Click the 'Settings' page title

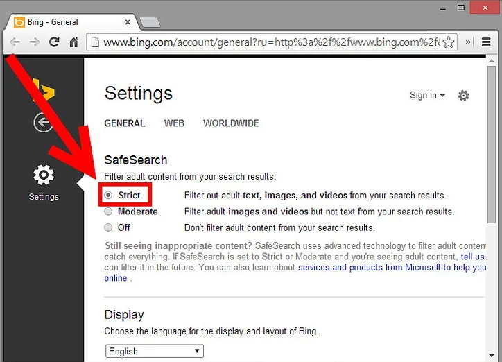138,94
